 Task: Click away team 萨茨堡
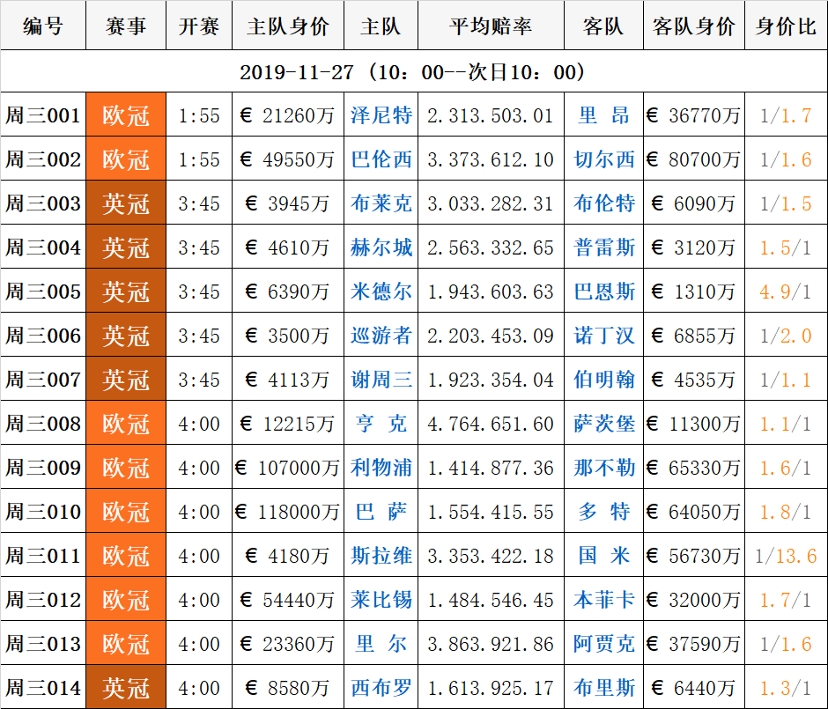(x=603, y=424)
